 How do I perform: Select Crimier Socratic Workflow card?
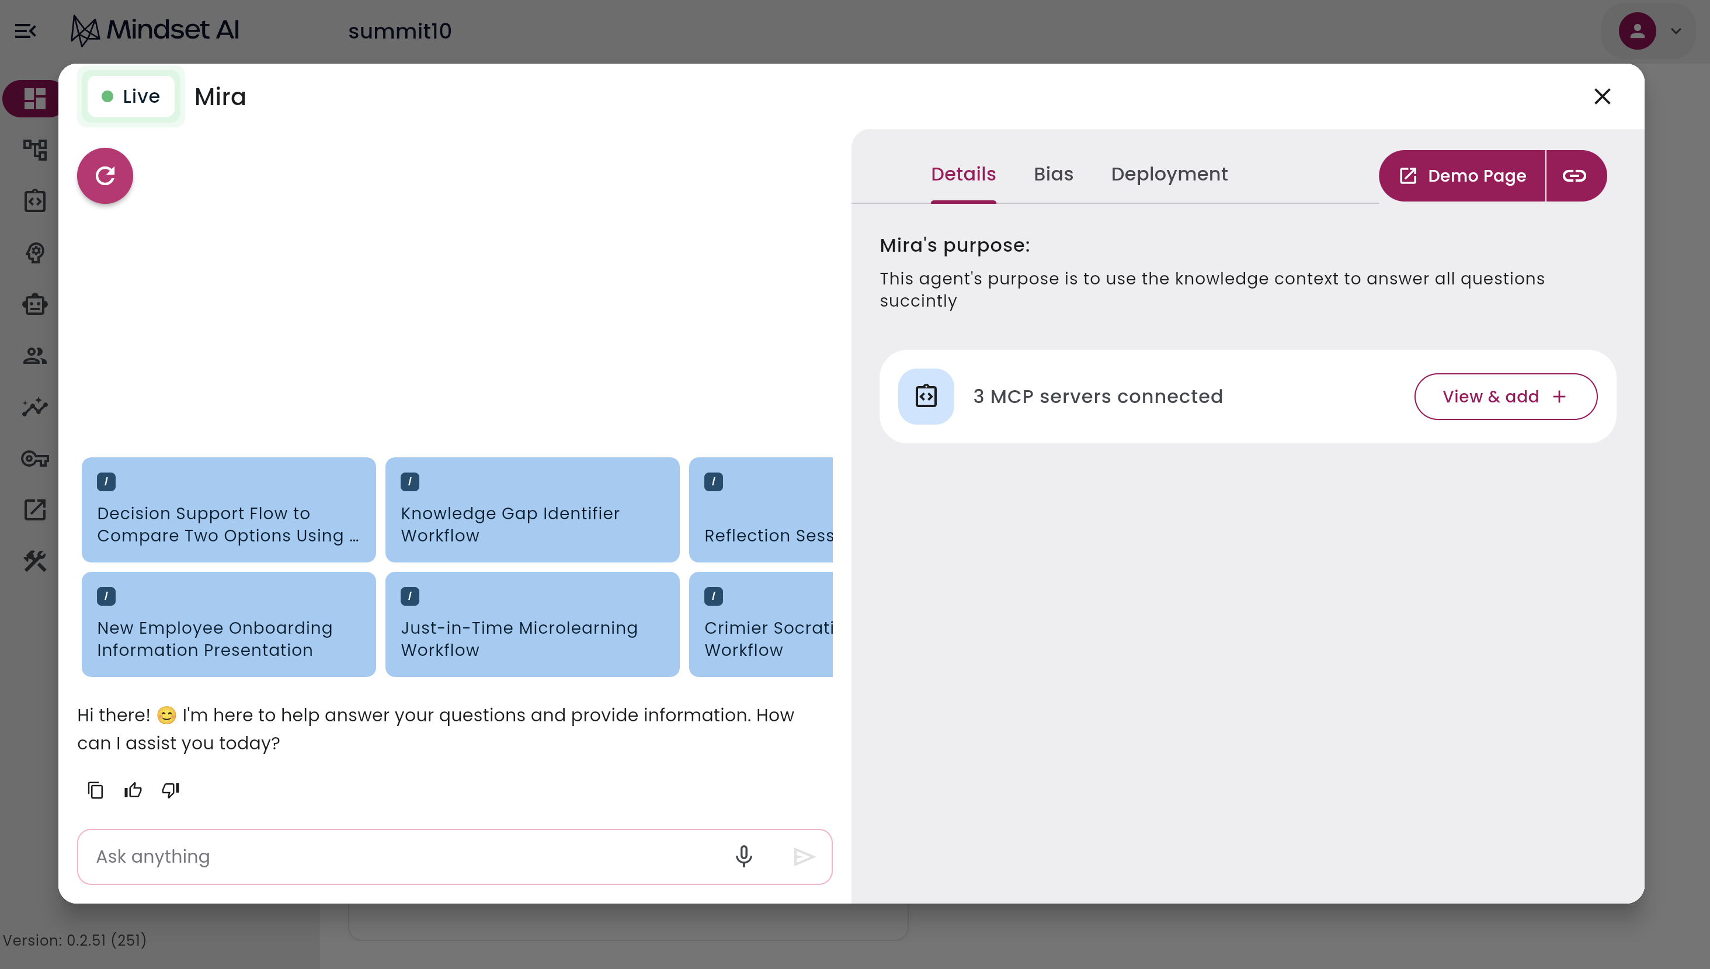(x=761, y=624)
